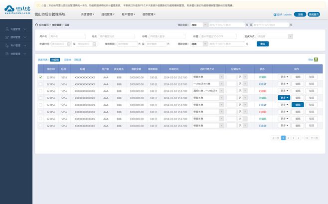Open the 一次性还本付息 repayment dropdown

coord(208,84)
